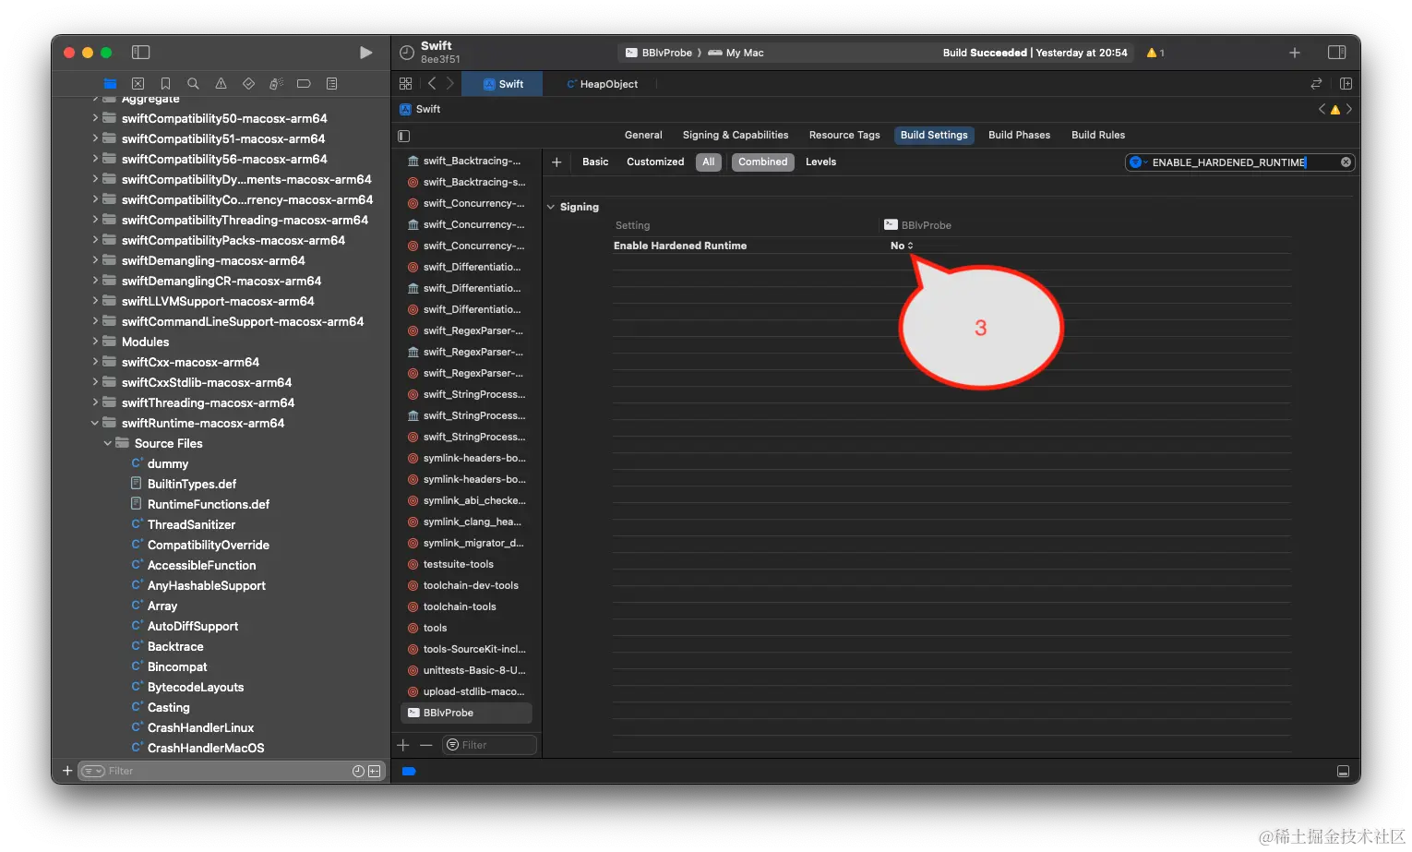Show the breakpoint navigator icon
This screenshot has width=1412, height=852.
(304, 83)
